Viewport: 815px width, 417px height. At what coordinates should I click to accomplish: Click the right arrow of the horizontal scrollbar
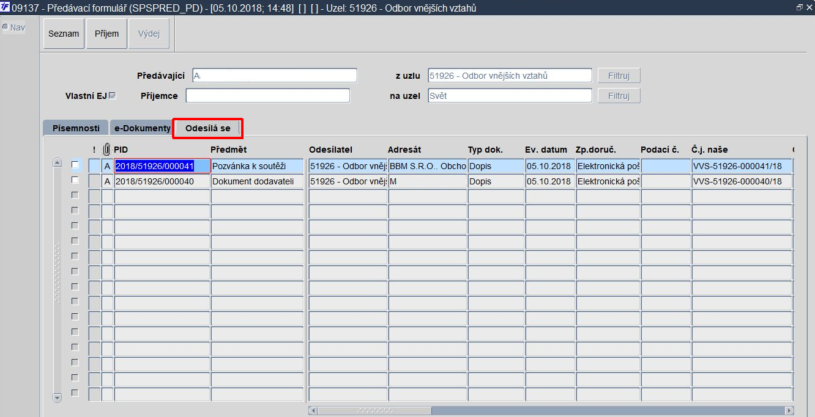tap(789, 411)
